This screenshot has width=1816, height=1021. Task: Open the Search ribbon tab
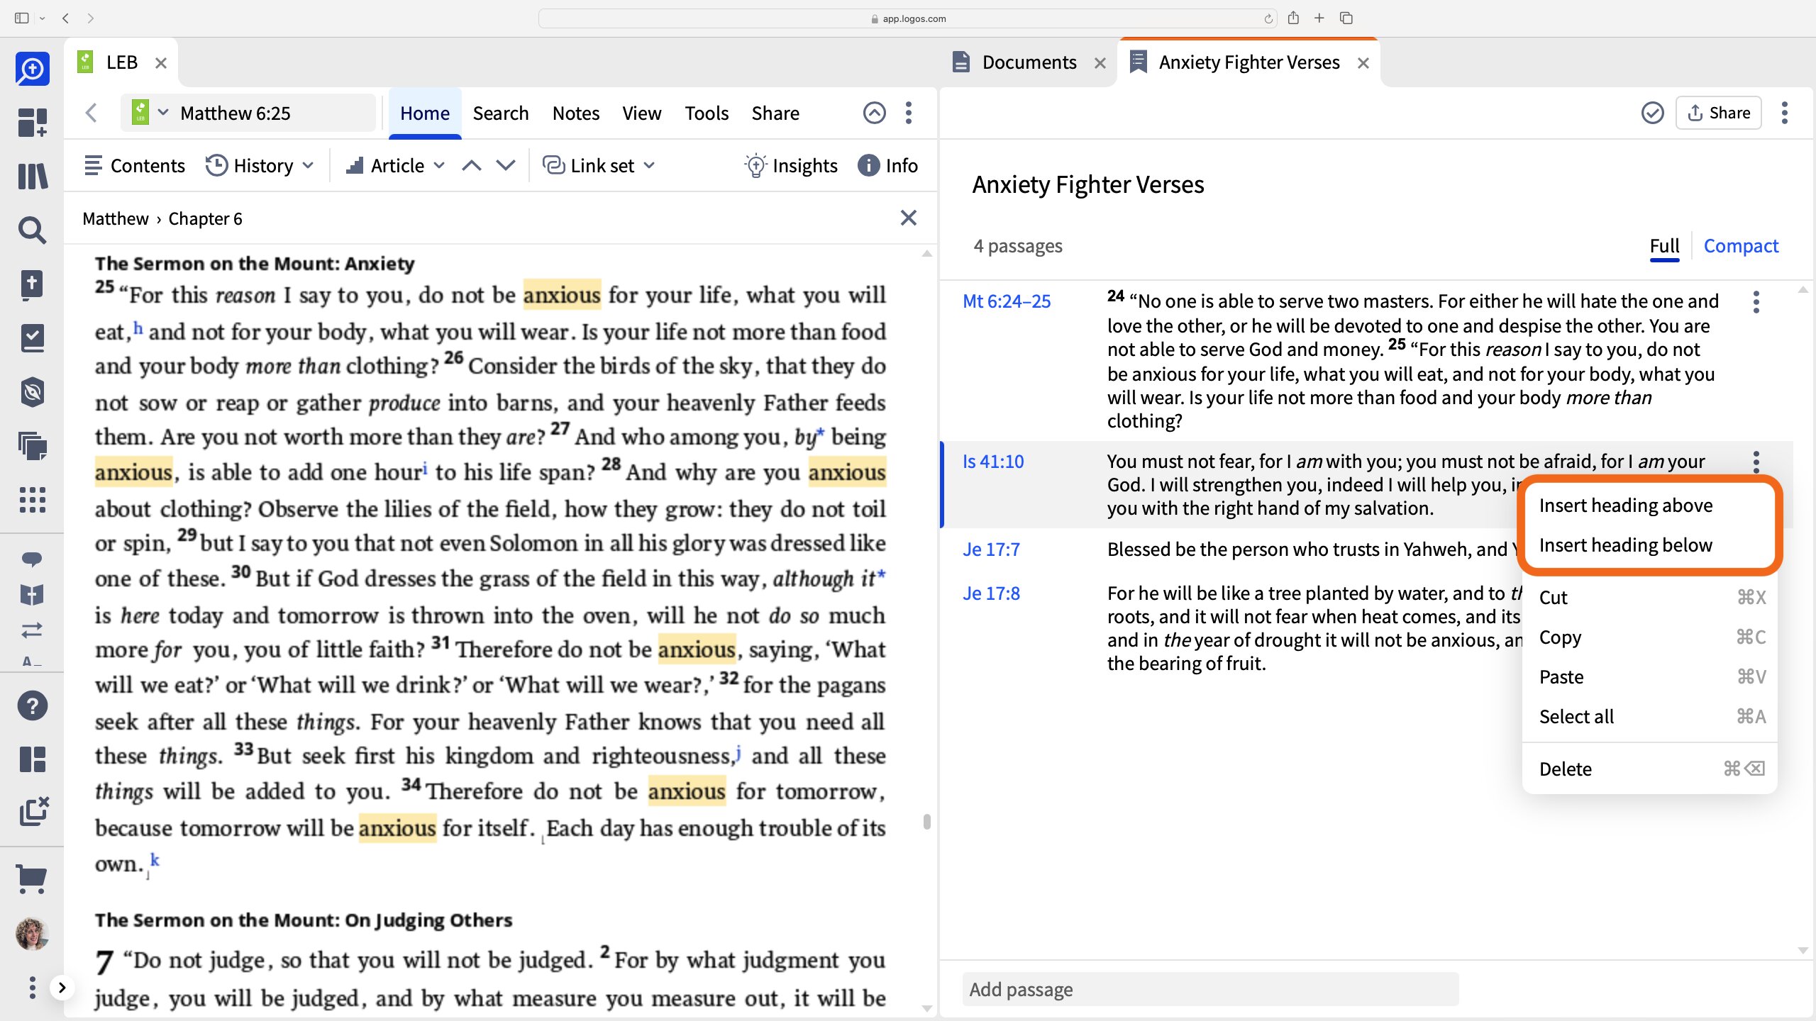pyautogui.click(x=501, y=113)
